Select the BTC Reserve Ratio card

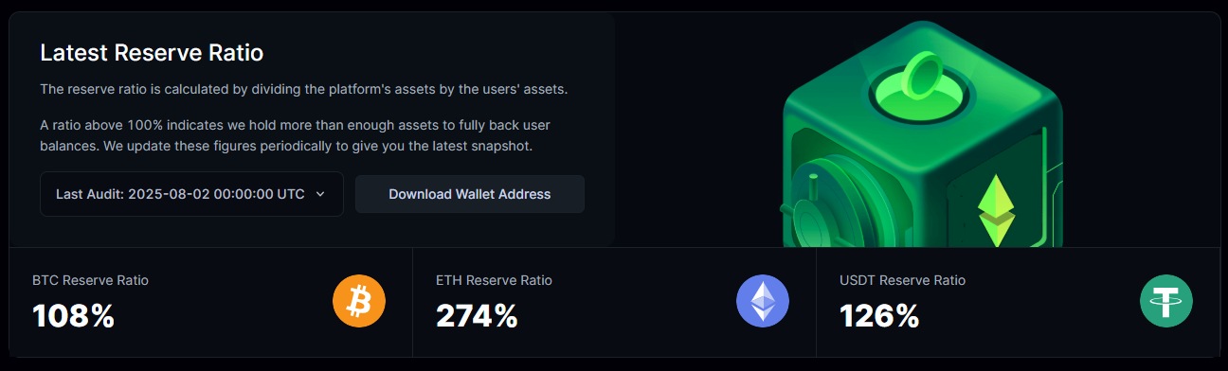pyautogui.click(x=211, y=302)
